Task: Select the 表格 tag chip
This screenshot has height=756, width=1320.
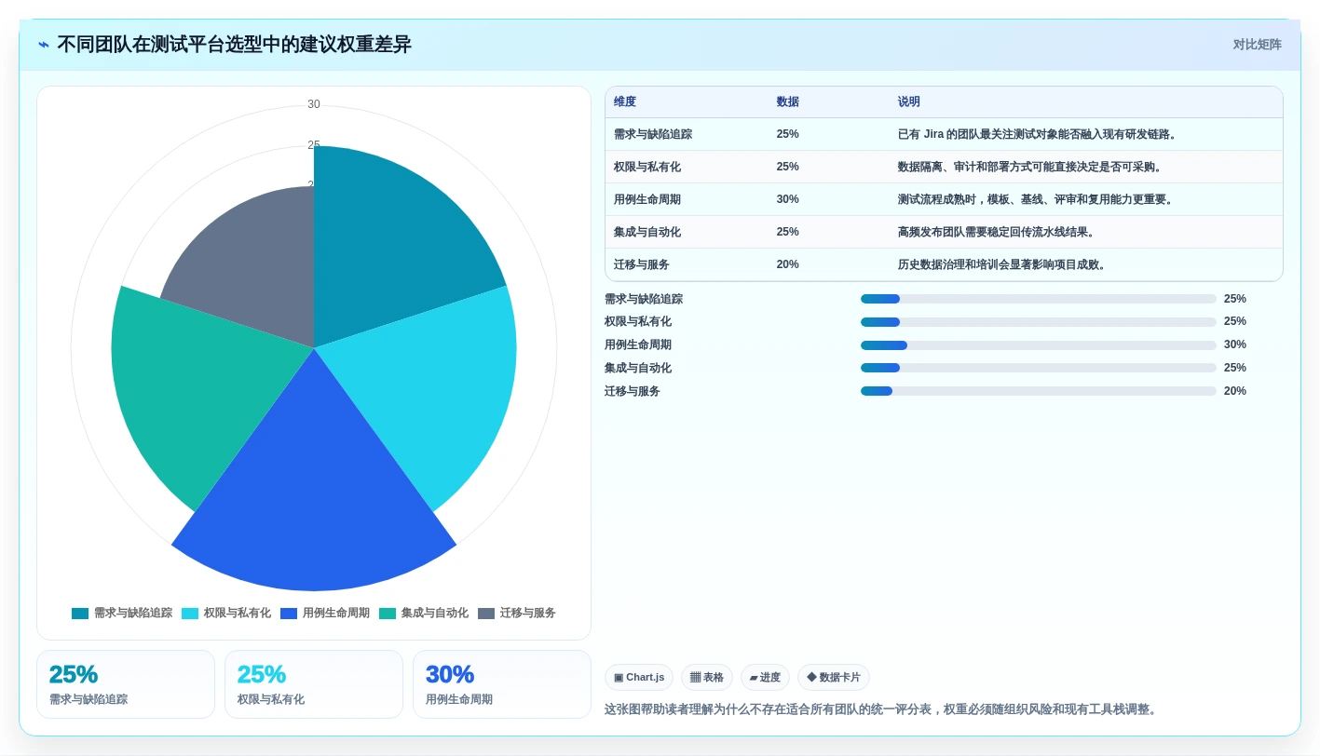Action: pyautogui.click(x=707, y=678)
